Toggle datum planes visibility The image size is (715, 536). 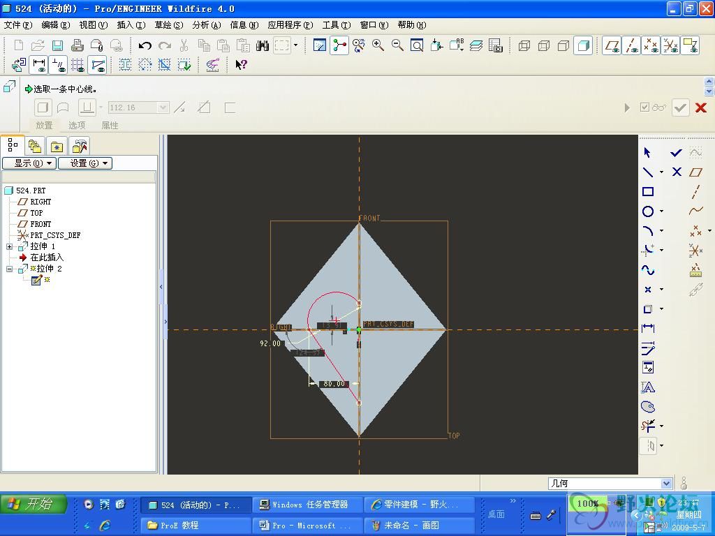612,45
